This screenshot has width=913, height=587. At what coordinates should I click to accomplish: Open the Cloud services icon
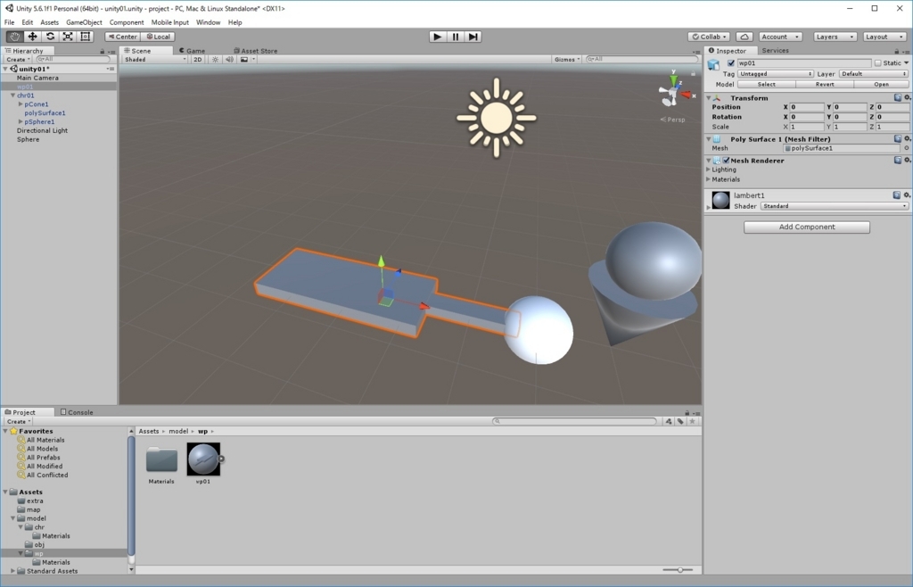[x=744, y=37]
